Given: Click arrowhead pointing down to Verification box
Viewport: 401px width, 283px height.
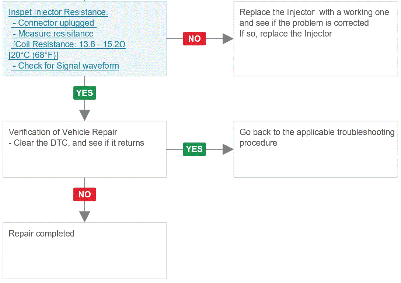Looking at the screenshot, I should (85, 115).
